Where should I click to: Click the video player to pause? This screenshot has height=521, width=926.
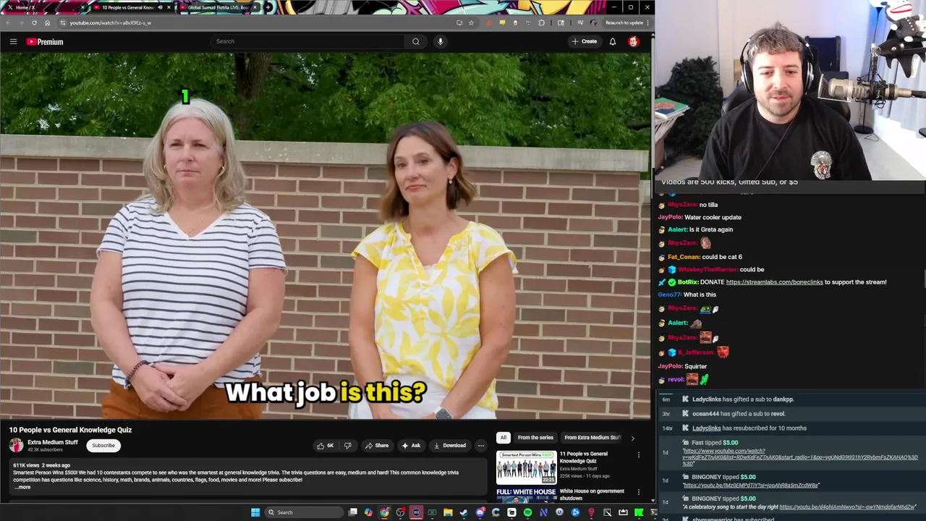click(x=326, y=236)
